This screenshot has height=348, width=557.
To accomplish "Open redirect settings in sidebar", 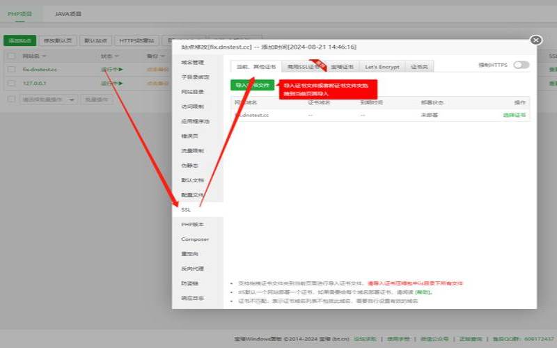I will tap(189, 254).
